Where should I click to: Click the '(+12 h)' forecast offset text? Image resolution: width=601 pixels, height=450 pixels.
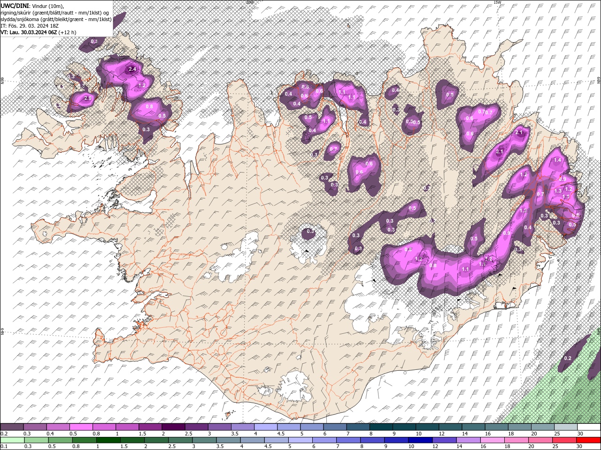[x=68, y=32]
